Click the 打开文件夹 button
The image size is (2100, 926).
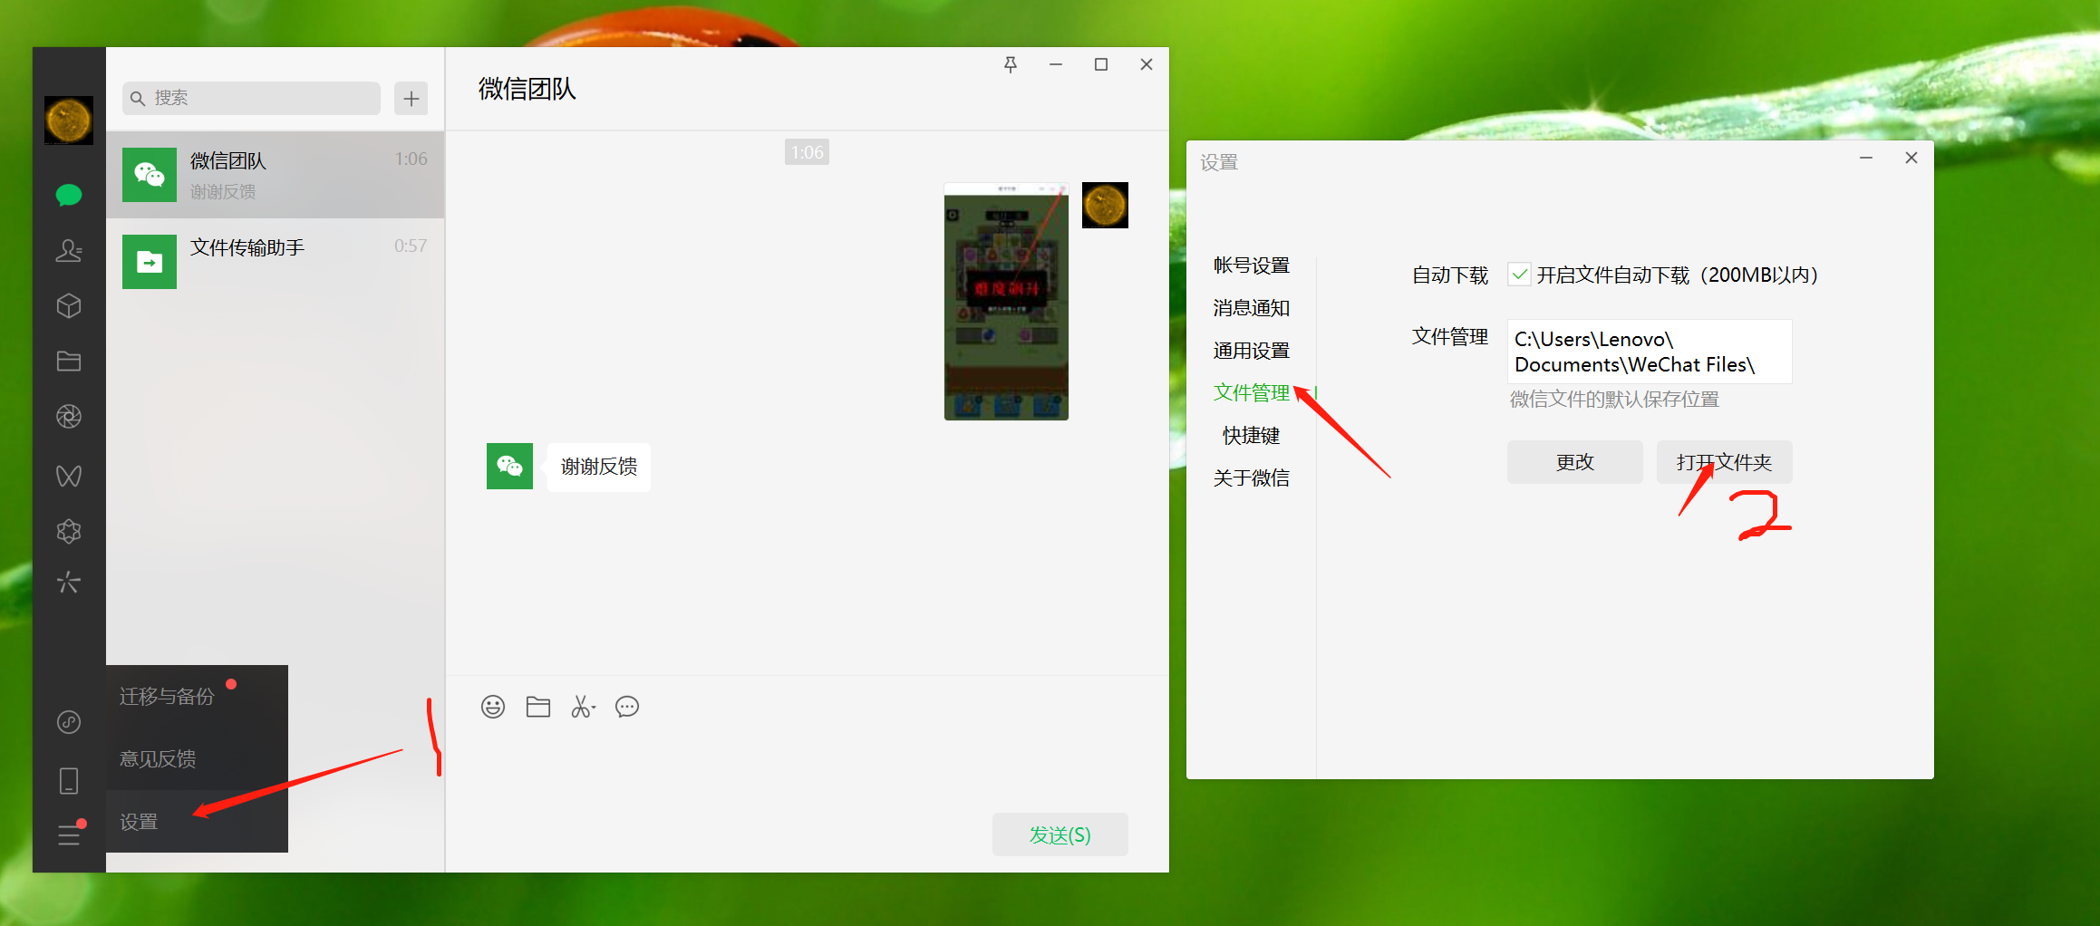(x=1724, y=462)
